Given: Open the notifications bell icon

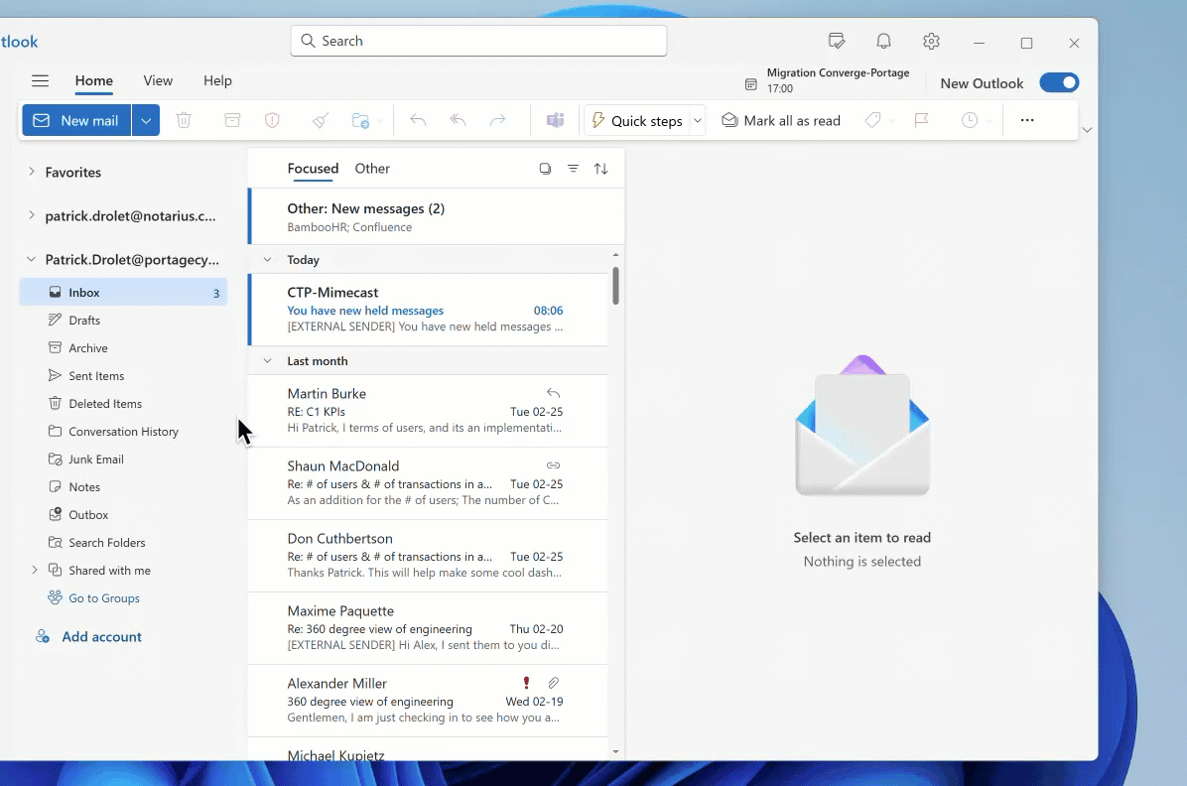Looking at the screenshot, I should [883, 42].
